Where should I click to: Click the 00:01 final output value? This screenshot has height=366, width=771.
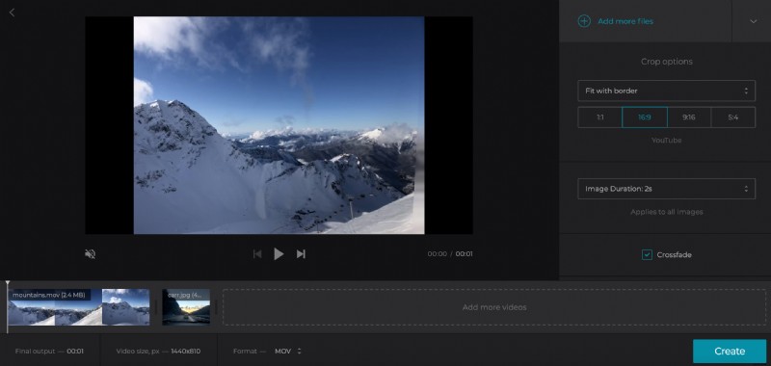(x=75, y=352)
